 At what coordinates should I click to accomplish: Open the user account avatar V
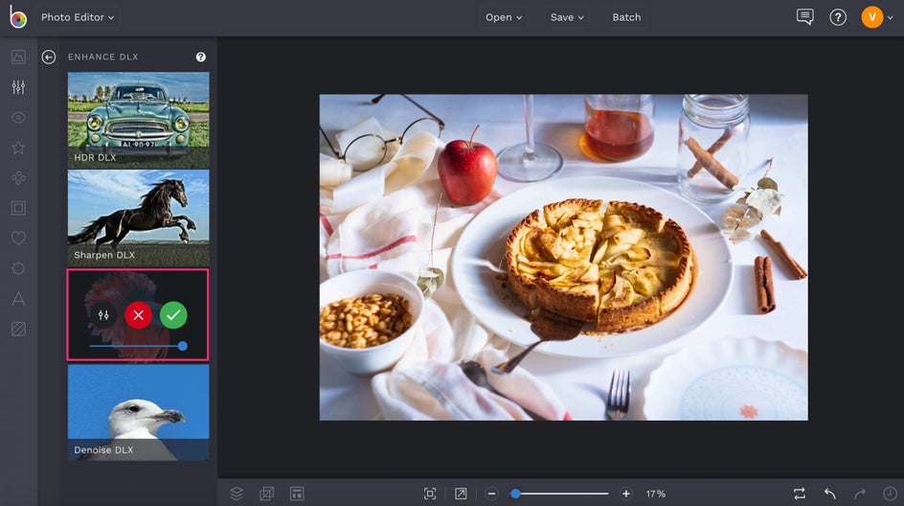871,17
